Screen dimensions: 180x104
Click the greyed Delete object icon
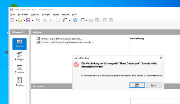(105, 20)
